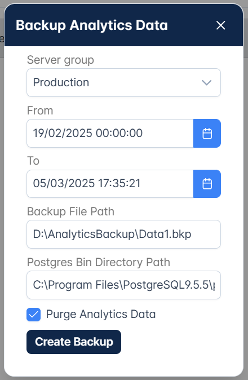Click the Create Backup button
The width and height of the screenshot is (248, 380).
pos(74,342)
